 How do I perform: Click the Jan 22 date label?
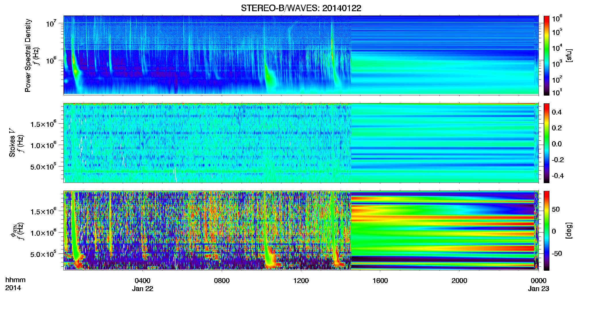point(142,289)
